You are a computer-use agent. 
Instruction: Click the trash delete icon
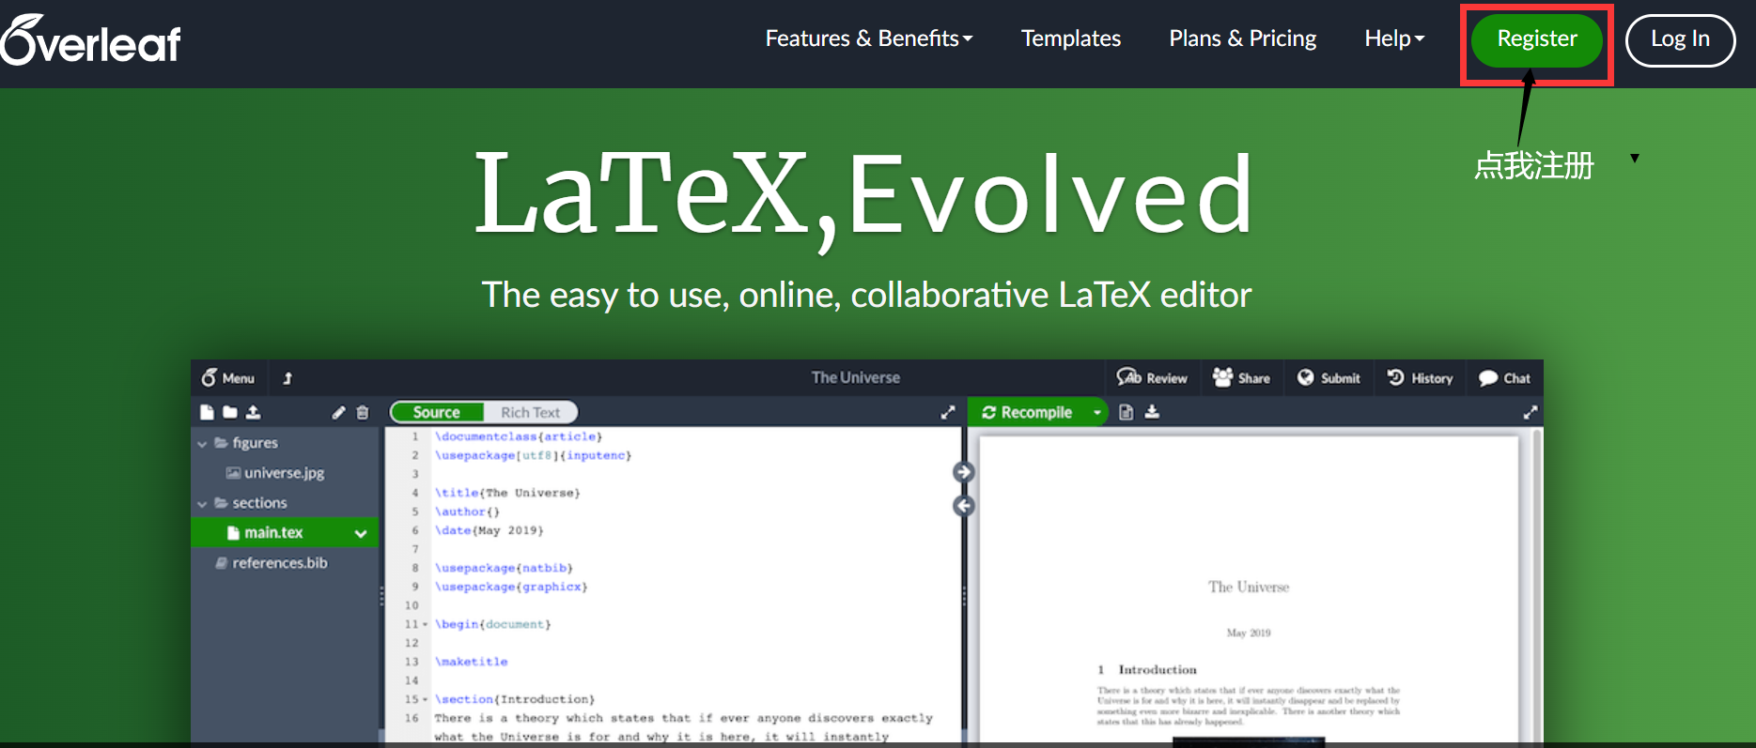(x=363, y=412)
